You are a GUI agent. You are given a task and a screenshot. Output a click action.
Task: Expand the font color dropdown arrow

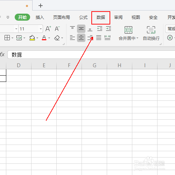click(x=49, y=38)
